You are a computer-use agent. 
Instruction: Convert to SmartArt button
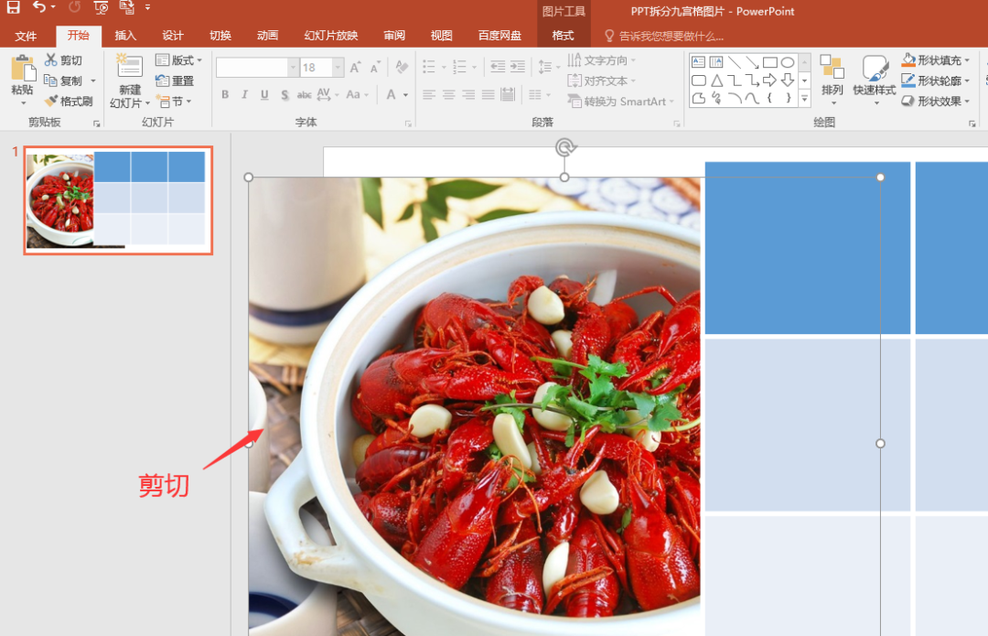tap(620, 102)
